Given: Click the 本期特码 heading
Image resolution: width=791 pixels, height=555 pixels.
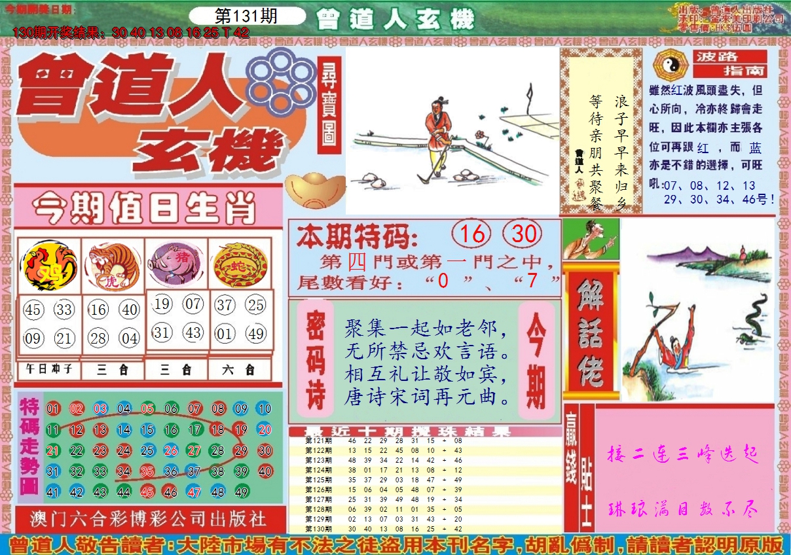Looking at the screenshot, I should pos(356,236).
